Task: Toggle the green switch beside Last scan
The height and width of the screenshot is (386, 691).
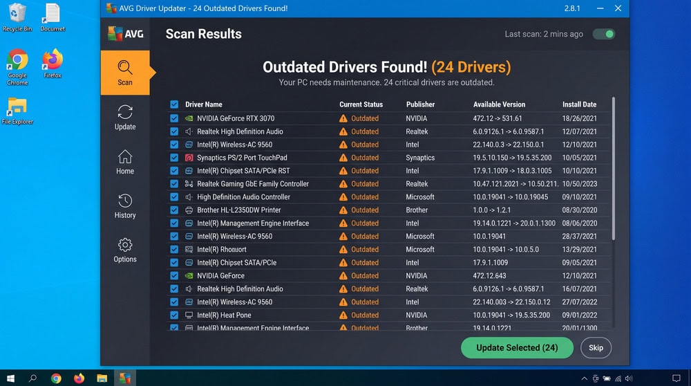Action: [604, 34]
